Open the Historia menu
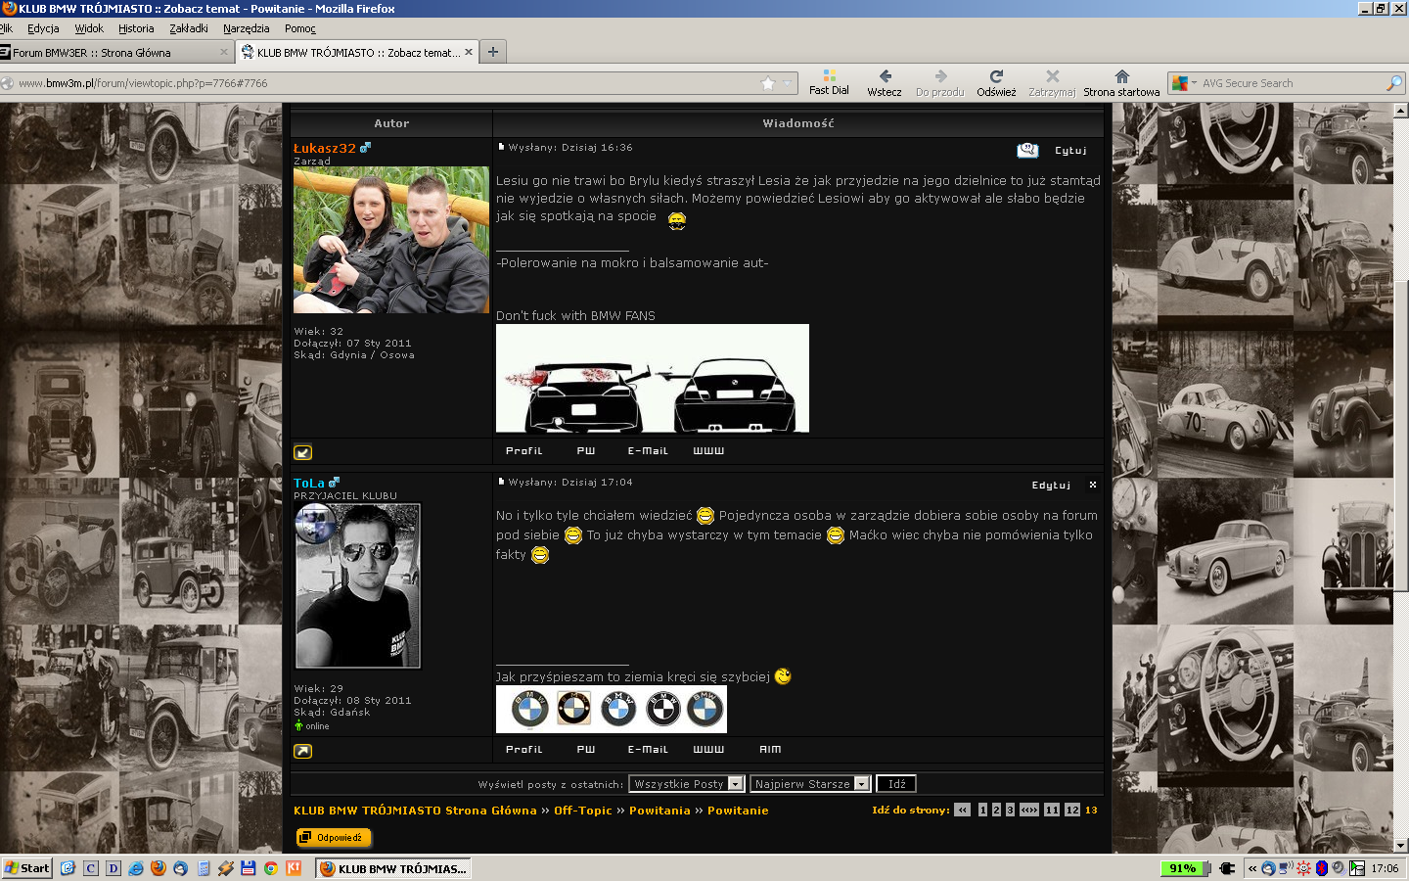This screenshot has height=881, width=1409. [x=136, y=28]
